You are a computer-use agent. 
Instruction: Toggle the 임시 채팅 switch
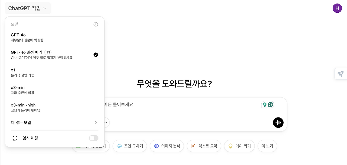[x=94, y=138]
